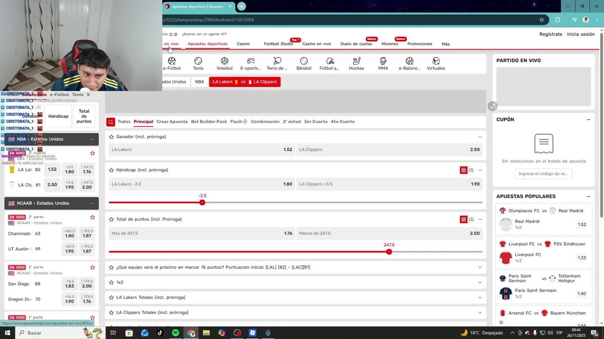Expand the live match panel with arrows icon

493,106
